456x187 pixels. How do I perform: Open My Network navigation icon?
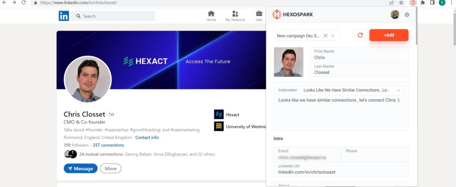coord(235,16)
